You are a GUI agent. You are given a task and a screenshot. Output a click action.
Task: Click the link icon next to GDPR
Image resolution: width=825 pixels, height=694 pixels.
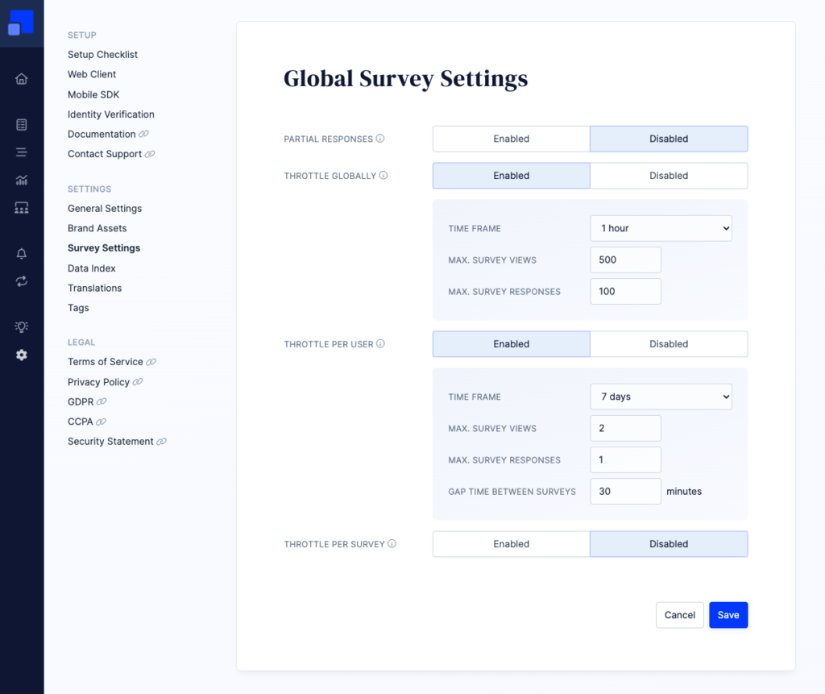click(x=102, y=401)
